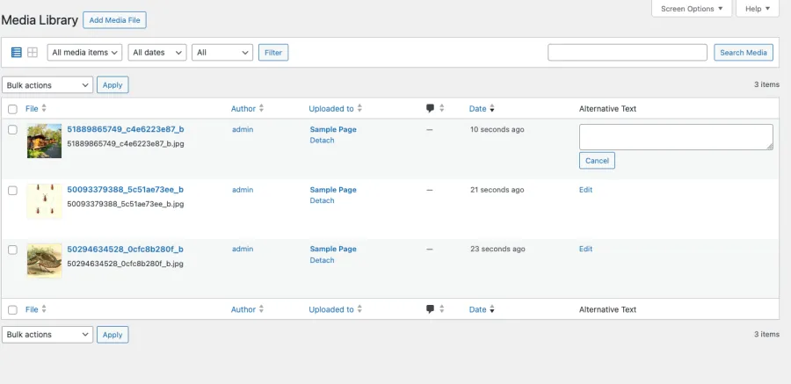Screen dimensions: 791x384
Task: Select checkbox for 51889865749_c4e6223e87_b row
Action: [x=12, y=130]
